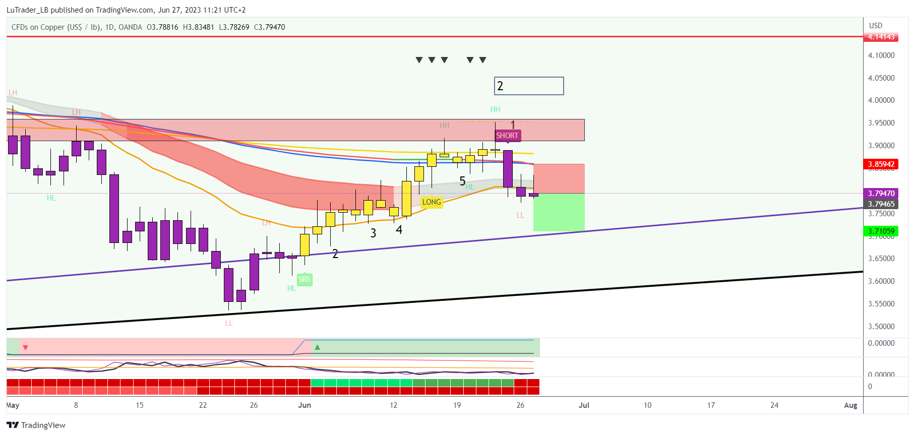Click the 3.90000 price axis value
This screenshot has height=436, width=915.
[x=881, y=146]
